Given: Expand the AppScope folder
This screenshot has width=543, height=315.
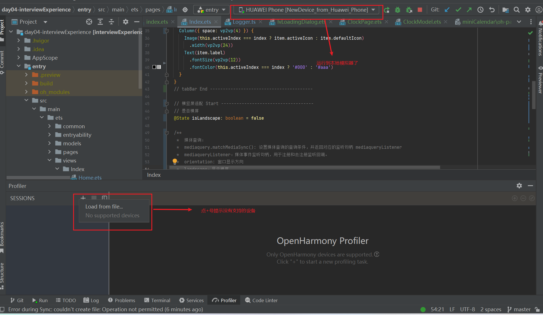Looking at the screenshot, I should (19, 57).
